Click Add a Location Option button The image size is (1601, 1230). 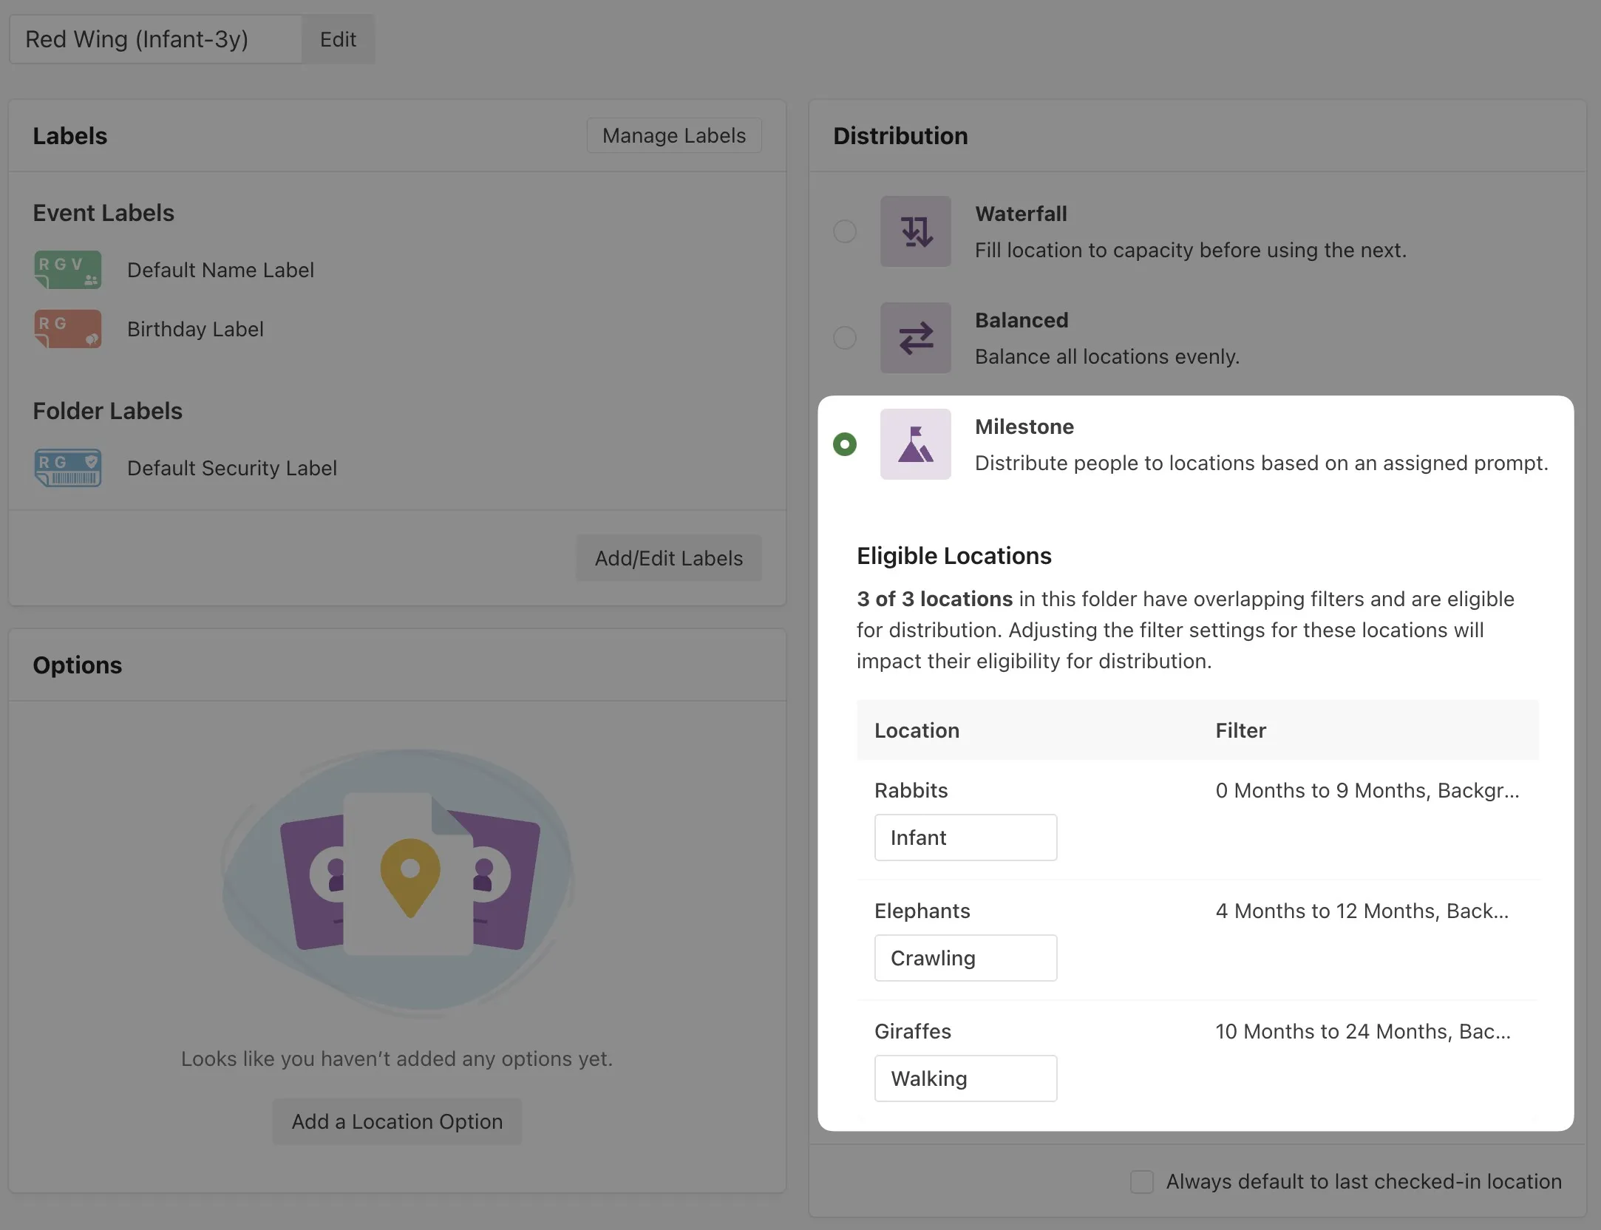pyautogui.click(x=397, y=1121)
